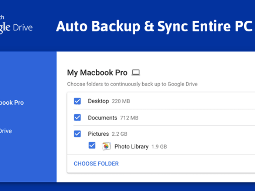Switch to the Google Drive sidebar section

pyautogui.click(x=6, y=131)
